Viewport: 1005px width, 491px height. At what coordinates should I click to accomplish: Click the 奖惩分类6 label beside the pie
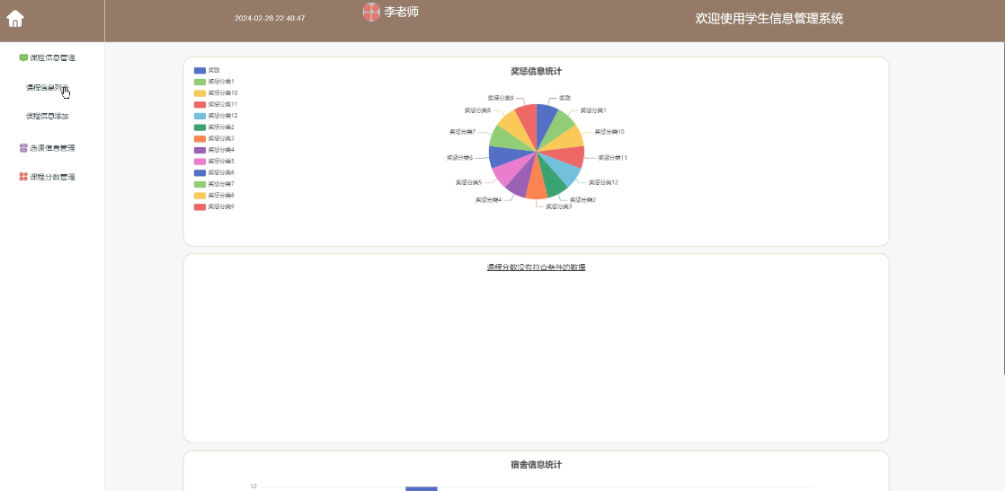[459, 157]
